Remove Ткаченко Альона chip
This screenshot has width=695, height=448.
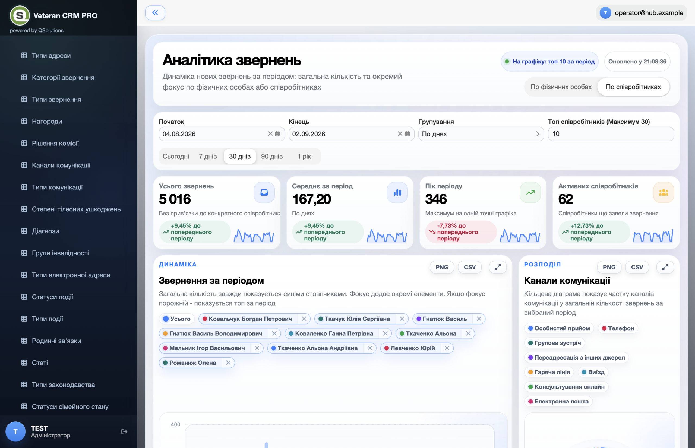[468, 333]
